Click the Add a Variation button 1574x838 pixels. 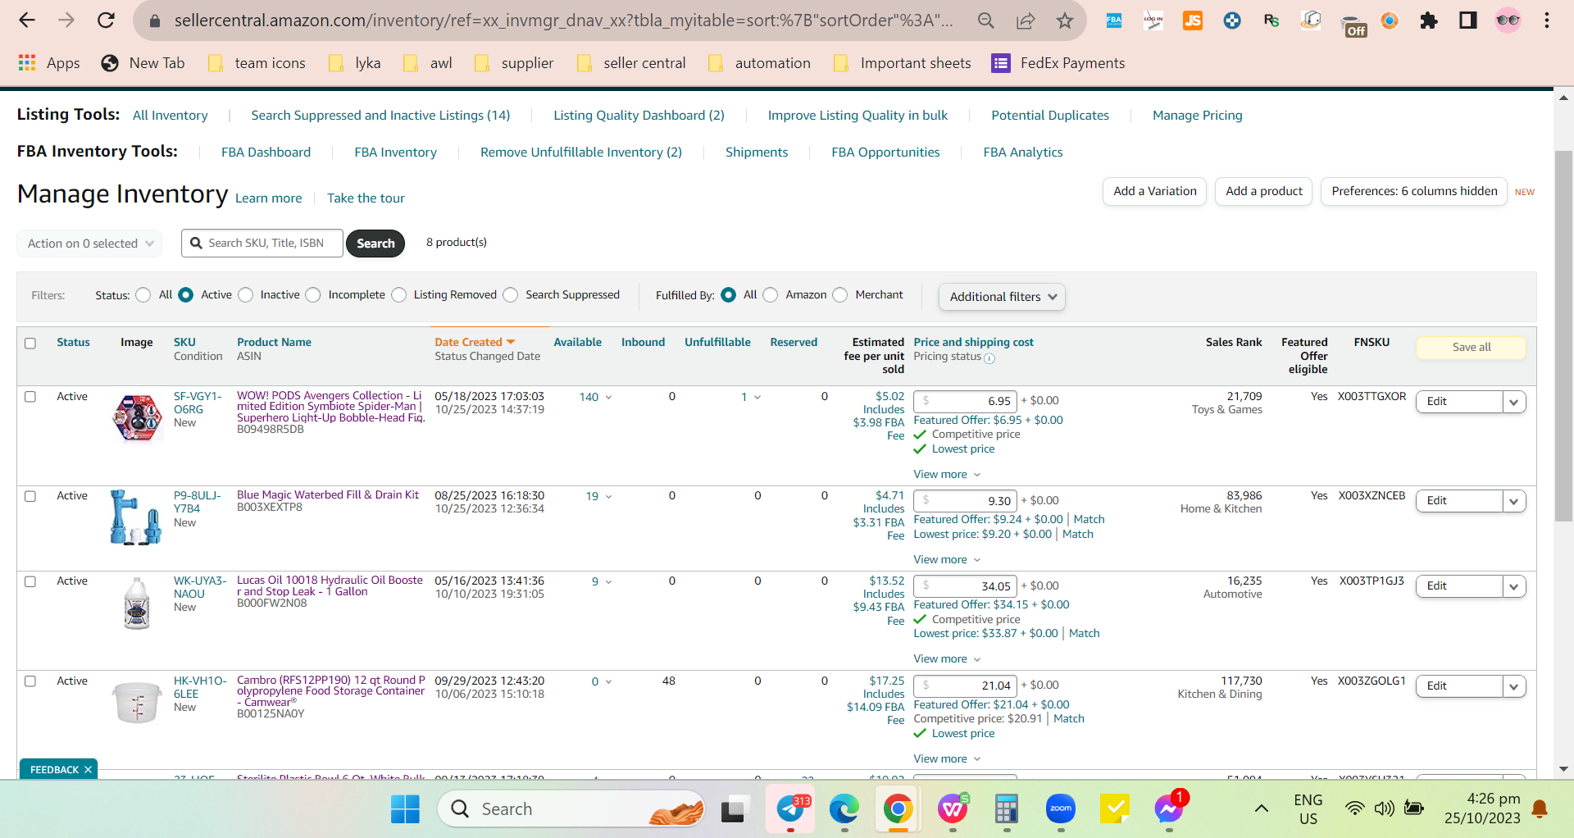pos(1154,192)
